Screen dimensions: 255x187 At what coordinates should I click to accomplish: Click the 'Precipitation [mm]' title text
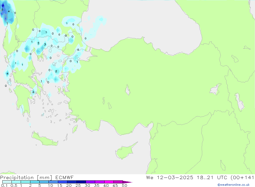(26, 177)
